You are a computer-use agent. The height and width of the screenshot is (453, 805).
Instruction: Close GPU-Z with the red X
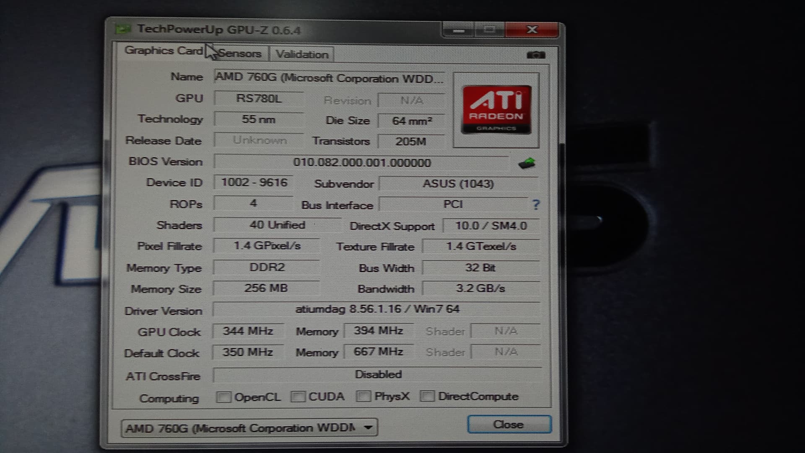[532, 29]
